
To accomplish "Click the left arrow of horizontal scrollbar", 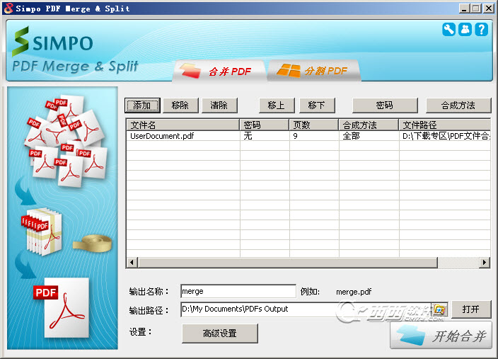I will (x=132, y=263).
